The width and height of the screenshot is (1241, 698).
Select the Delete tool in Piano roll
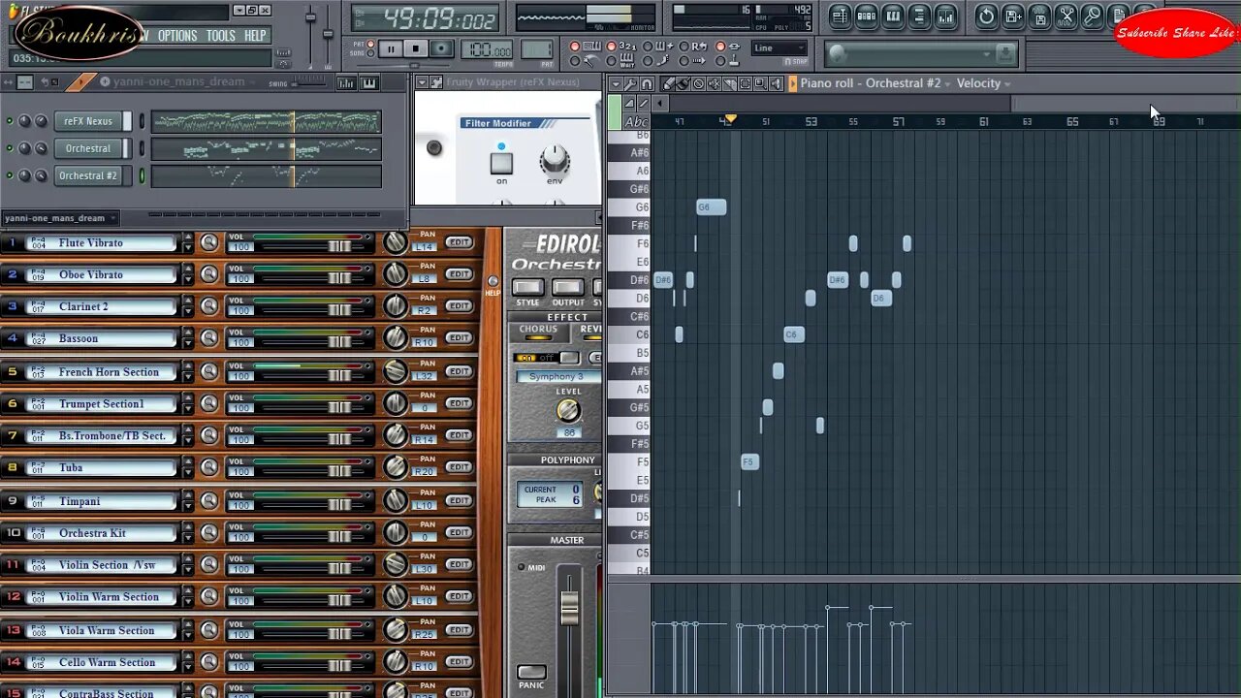click(x=698, y=83)
